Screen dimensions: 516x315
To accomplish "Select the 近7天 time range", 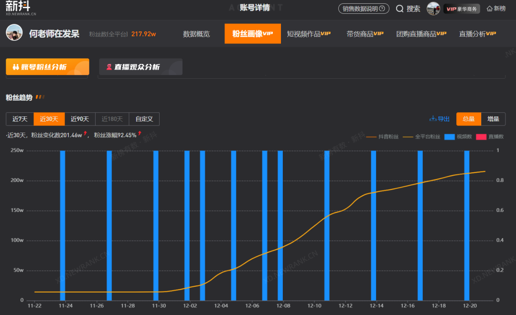I will 20,119.
